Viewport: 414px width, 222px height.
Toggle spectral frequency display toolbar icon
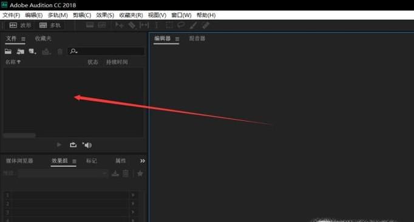90,25
